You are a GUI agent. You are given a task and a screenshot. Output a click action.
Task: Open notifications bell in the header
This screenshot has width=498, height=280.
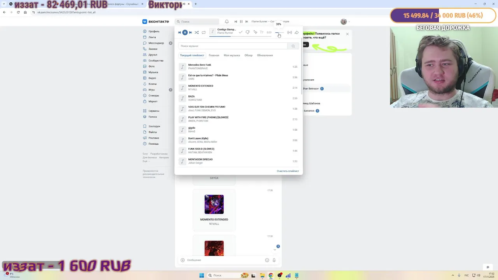pyautogui.click(x=227, y=21)
